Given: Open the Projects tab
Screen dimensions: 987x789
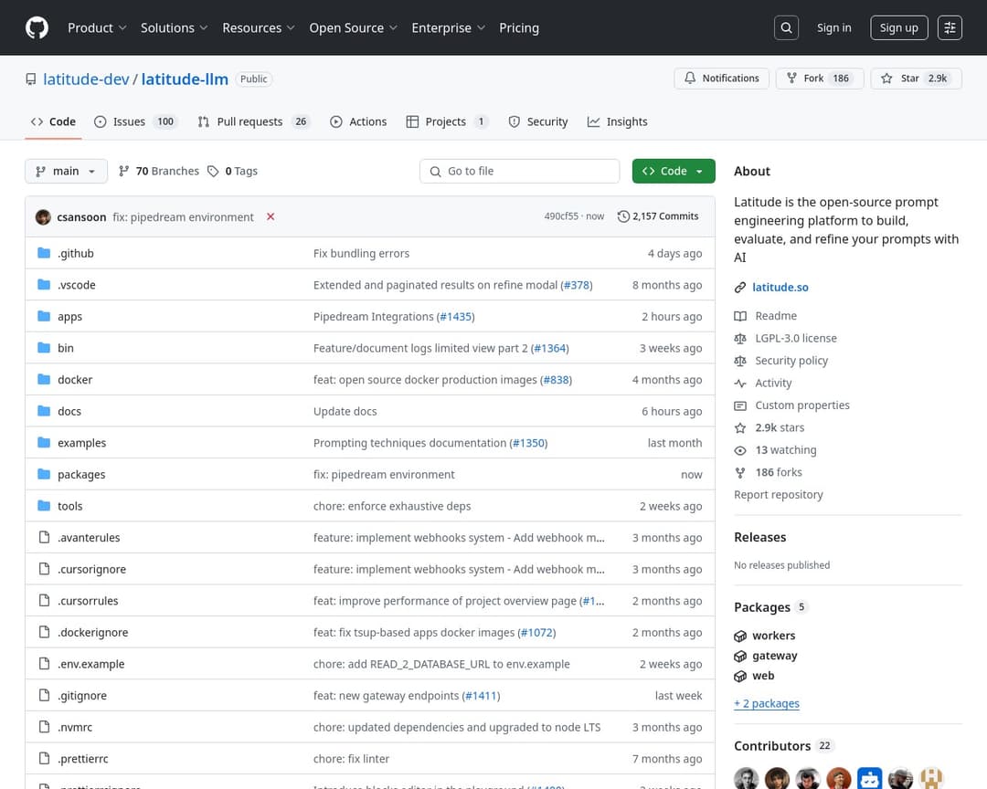Looking at the screenshot, I should tap(447, 121).
